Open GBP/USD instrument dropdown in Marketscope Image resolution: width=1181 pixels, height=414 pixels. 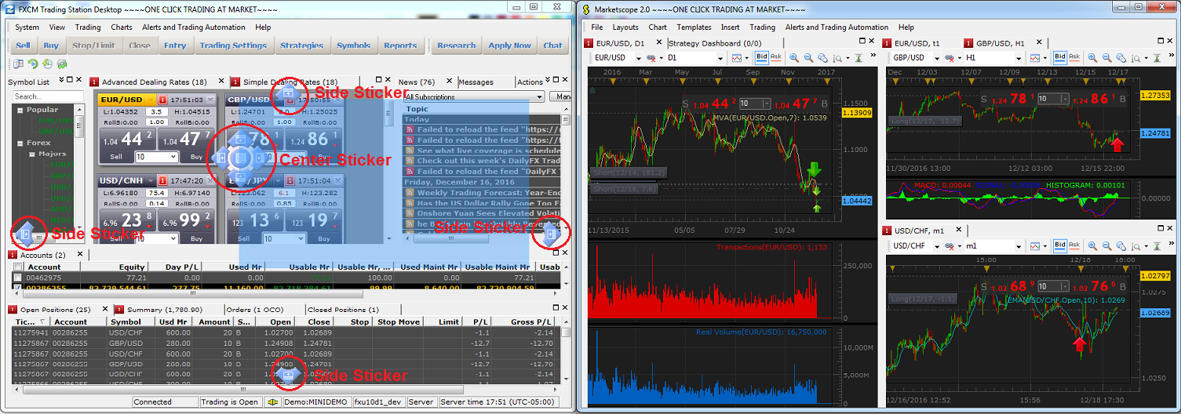[938, 58]
